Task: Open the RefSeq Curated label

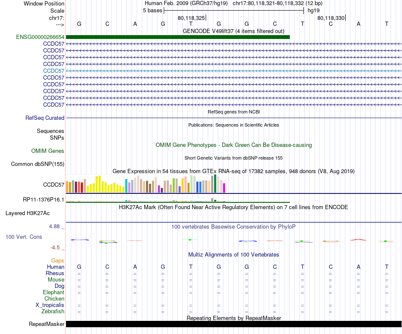Action: coord(45,118)
